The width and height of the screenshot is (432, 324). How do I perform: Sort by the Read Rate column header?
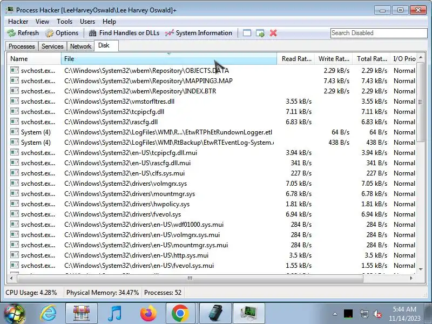point(296,59)
